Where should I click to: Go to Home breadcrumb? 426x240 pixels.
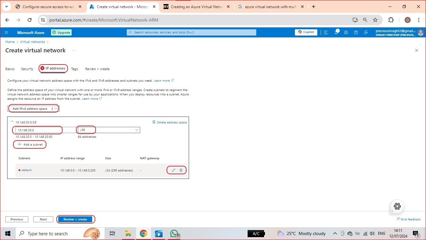(x=10, y=42)
